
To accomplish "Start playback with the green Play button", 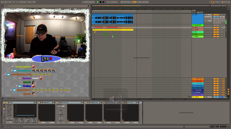I will click(x=98, y=2).
